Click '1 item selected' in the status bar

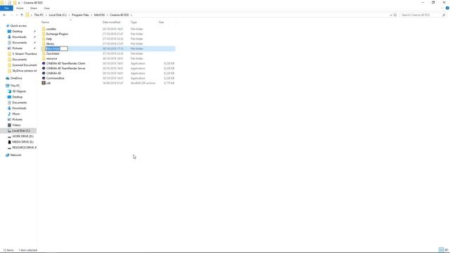tap(28, 250)
